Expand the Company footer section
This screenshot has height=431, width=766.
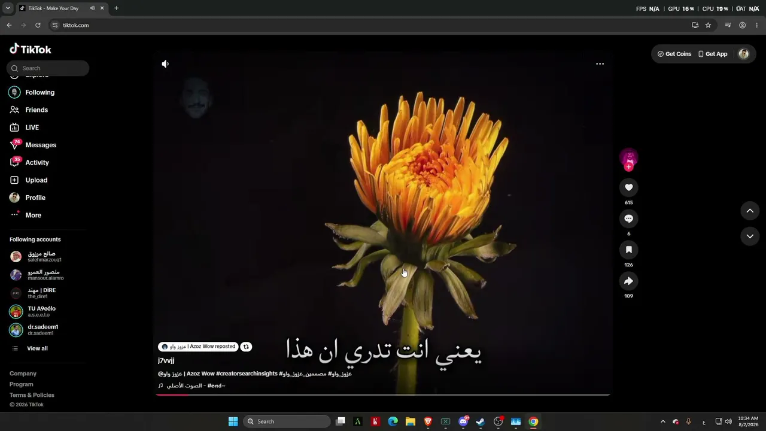(x=23, y=374)
